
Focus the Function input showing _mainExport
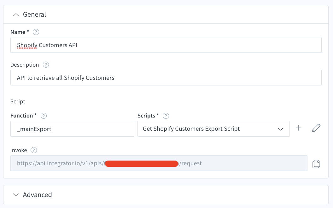point(72,129)
